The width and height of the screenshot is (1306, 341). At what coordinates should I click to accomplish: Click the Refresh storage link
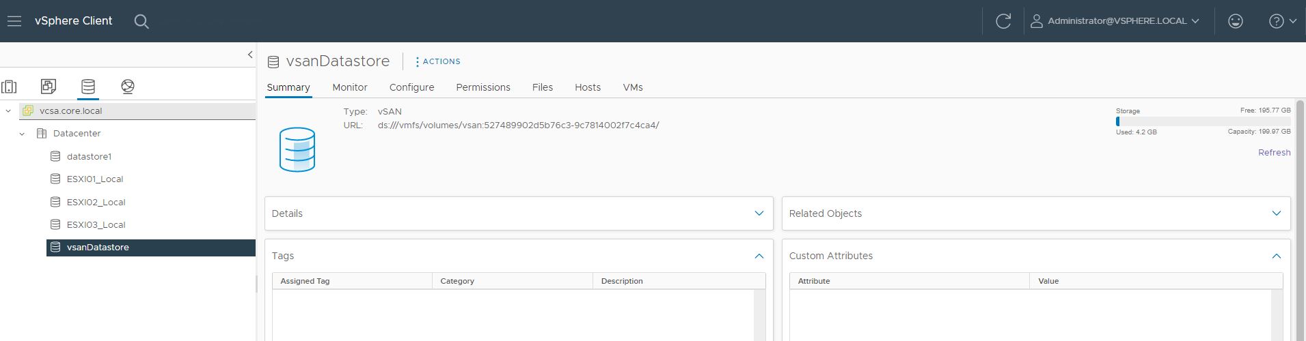1275,153
